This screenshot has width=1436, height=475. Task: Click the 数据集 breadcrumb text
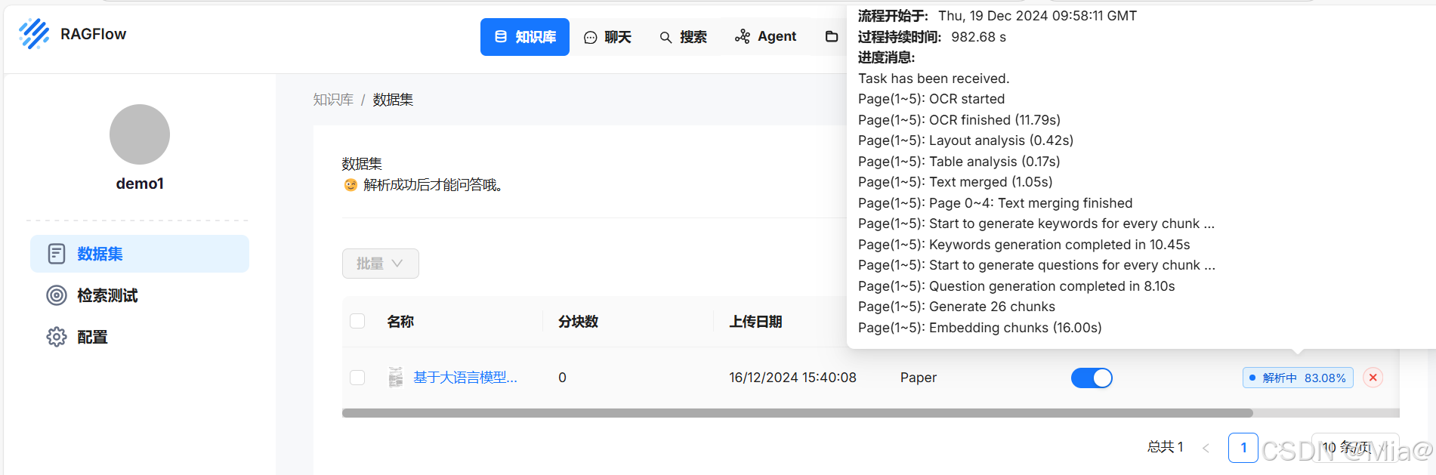(x=393, y=100)
